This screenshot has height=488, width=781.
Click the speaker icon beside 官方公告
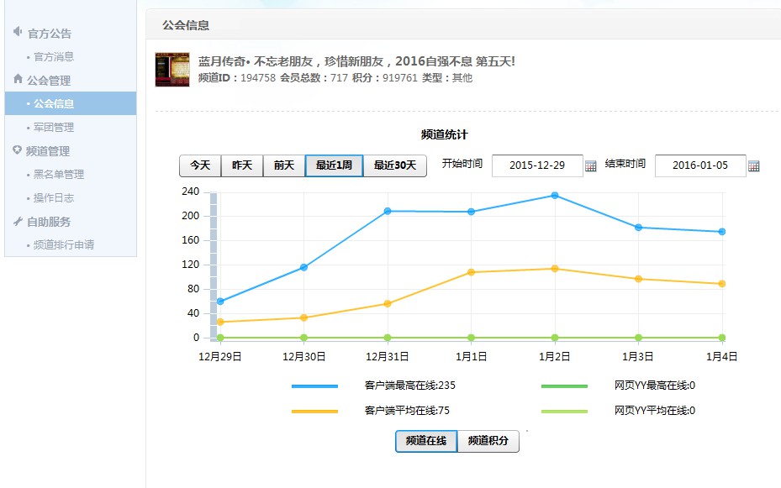(18, 33)
